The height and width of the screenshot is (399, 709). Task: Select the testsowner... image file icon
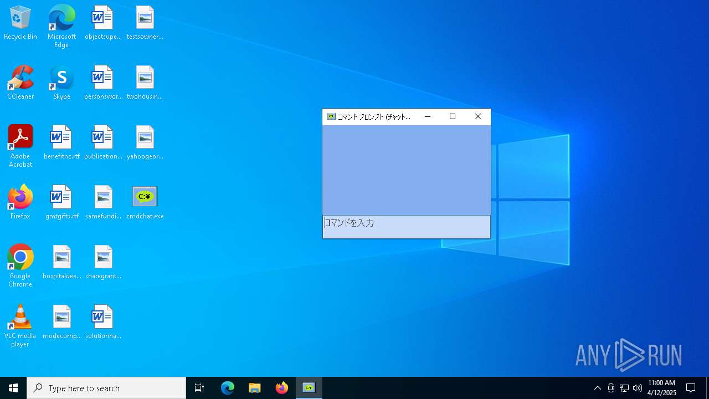(x=145, y=23)
